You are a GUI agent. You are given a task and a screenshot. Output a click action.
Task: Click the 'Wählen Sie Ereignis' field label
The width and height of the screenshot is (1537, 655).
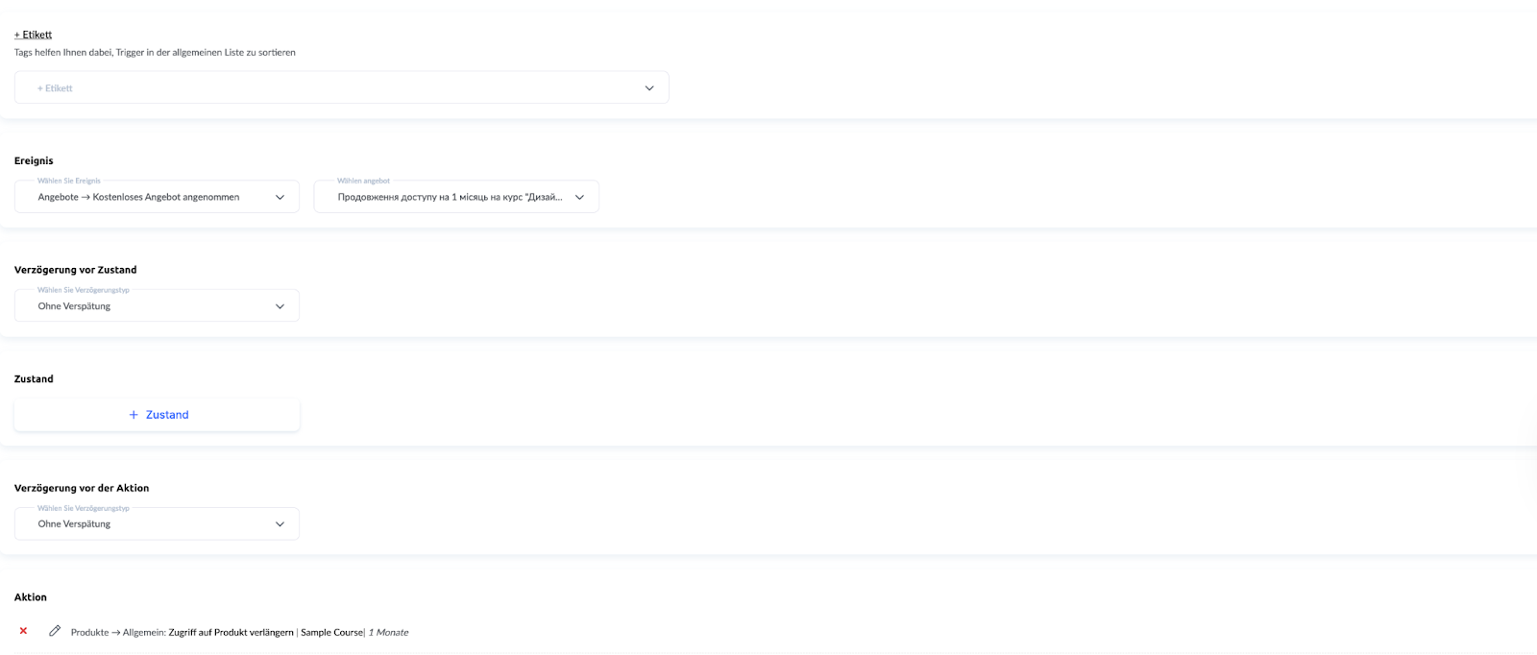point(68,181)
